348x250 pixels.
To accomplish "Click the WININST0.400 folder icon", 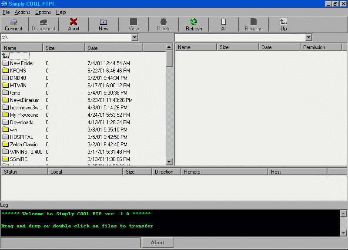I will [5, 151].
